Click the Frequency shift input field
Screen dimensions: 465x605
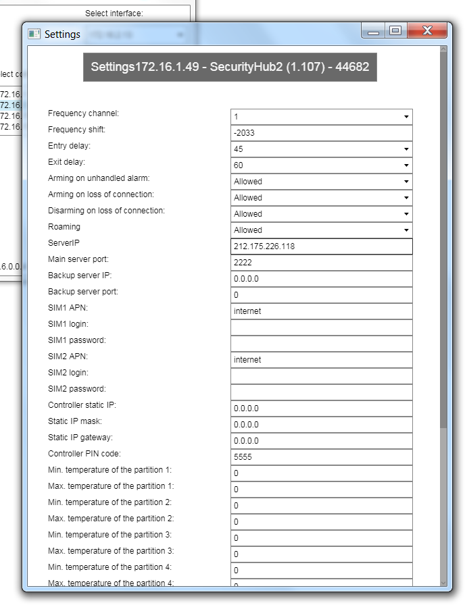(321, 133)
